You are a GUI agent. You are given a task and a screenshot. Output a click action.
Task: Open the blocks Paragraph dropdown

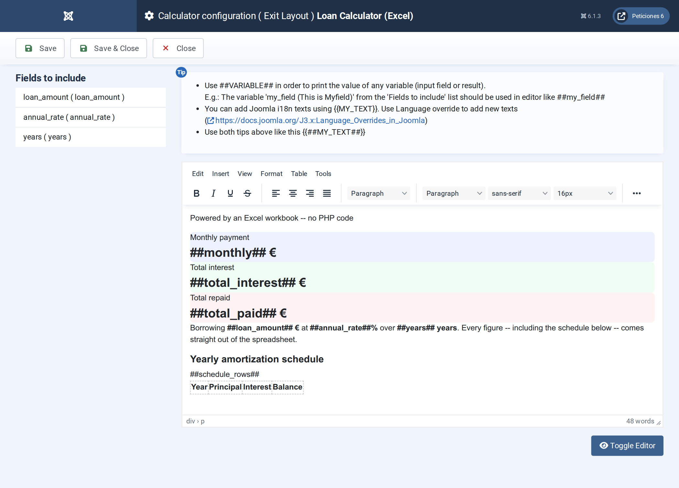379,193
